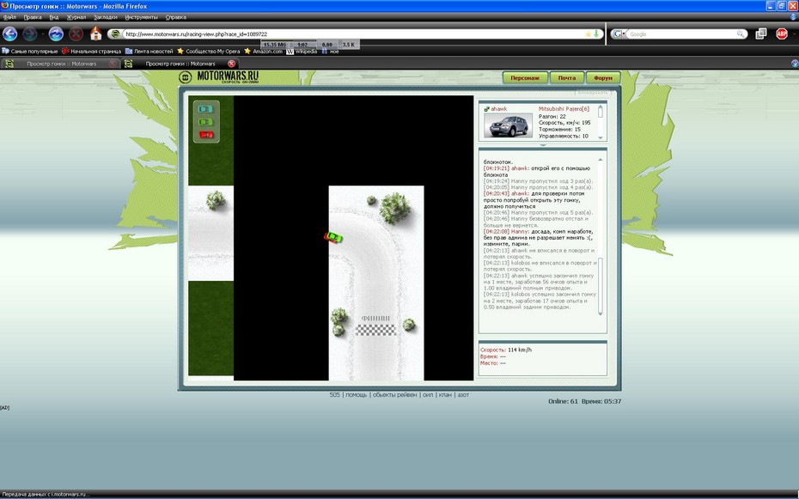
Task: Open the Wikipedia bookmark
Action: tap(302, 51)
